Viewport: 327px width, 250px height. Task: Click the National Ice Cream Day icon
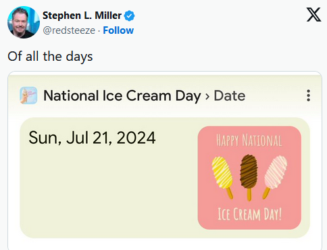pos(28,95)
